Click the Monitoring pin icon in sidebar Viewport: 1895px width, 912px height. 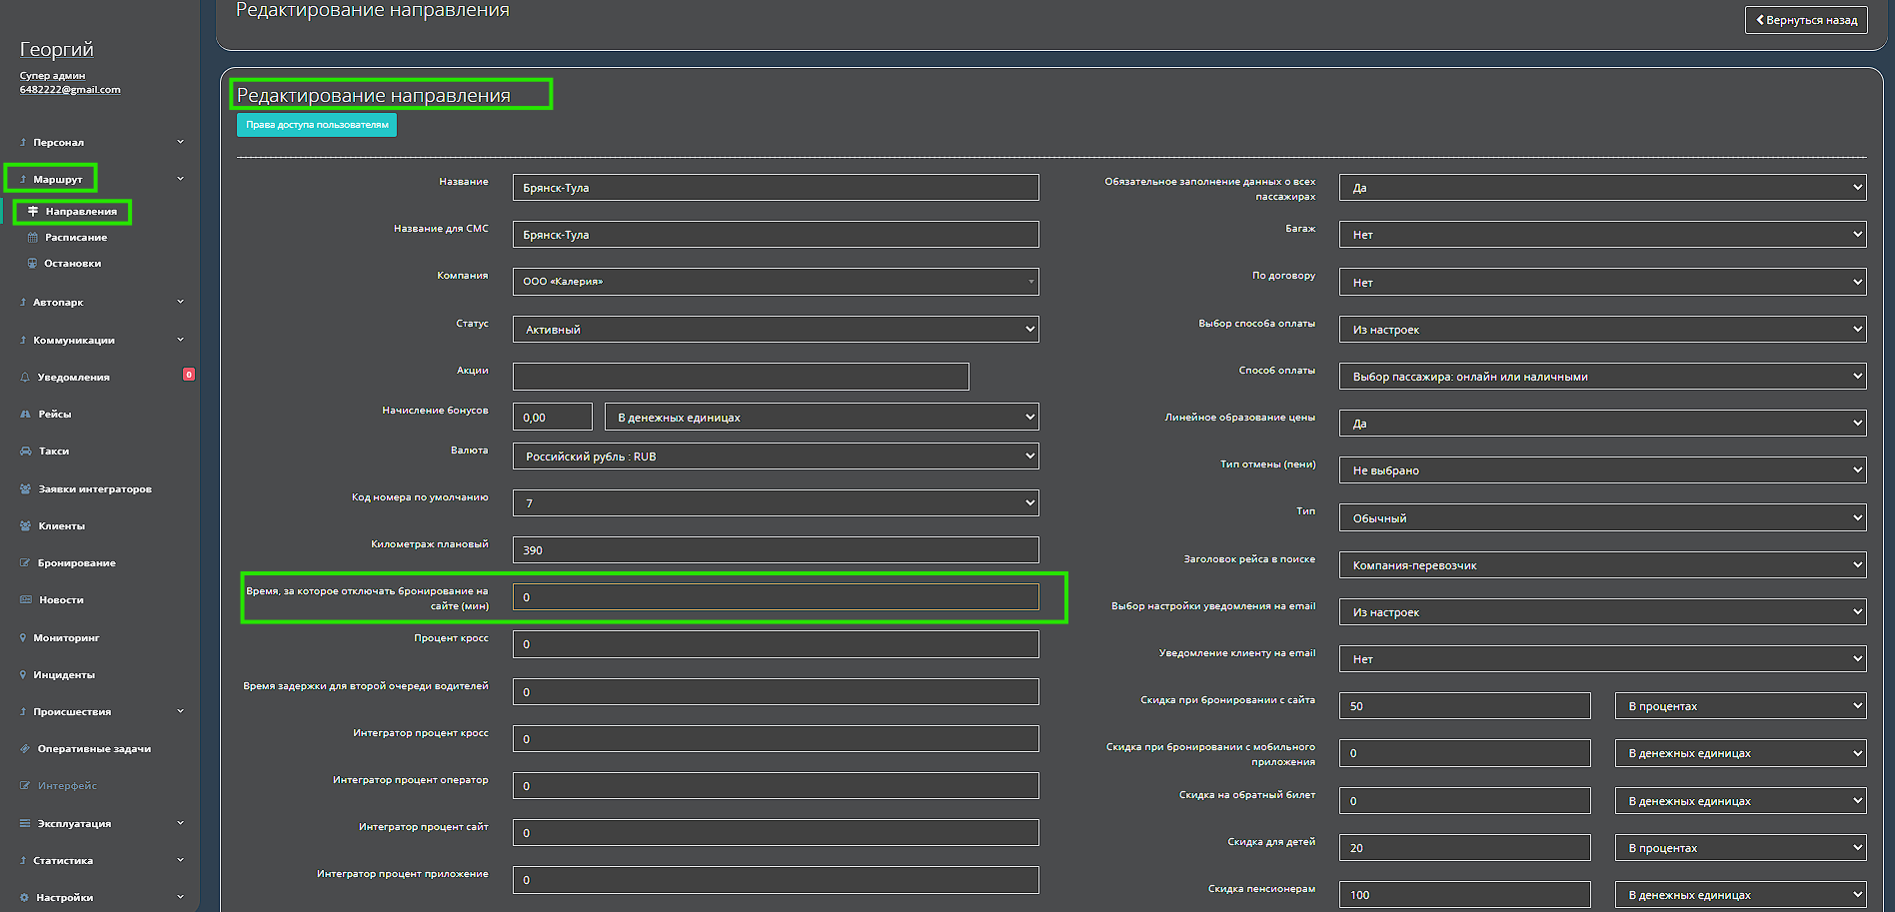tap(23, 638)
